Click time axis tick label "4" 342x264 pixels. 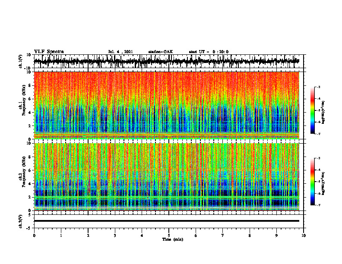(142, 236)
